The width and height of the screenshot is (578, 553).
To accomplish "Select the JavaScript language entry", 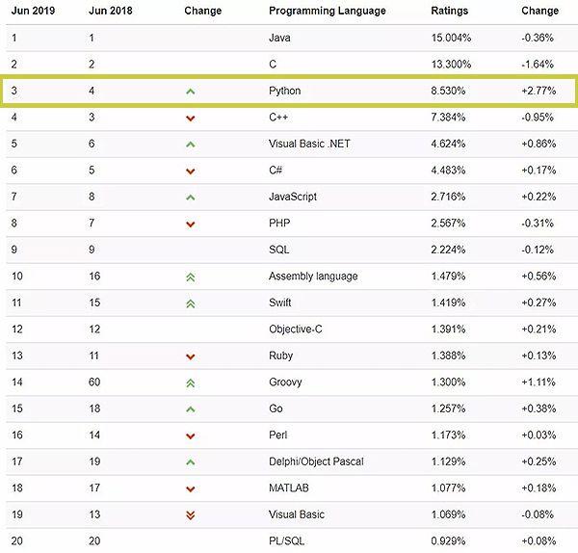I will coord(293,197).
